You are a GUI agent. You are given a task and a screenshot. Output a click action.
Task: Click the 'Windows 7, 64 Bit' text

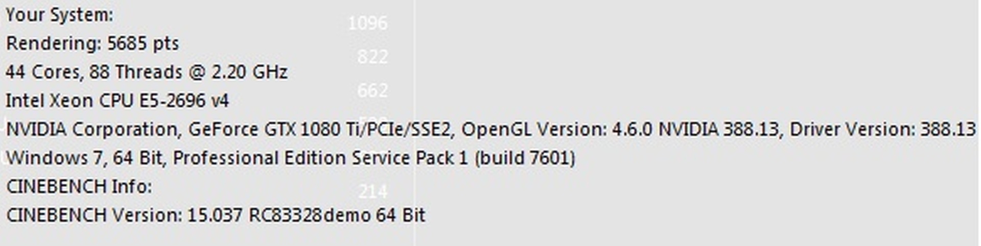click(84, 158)
